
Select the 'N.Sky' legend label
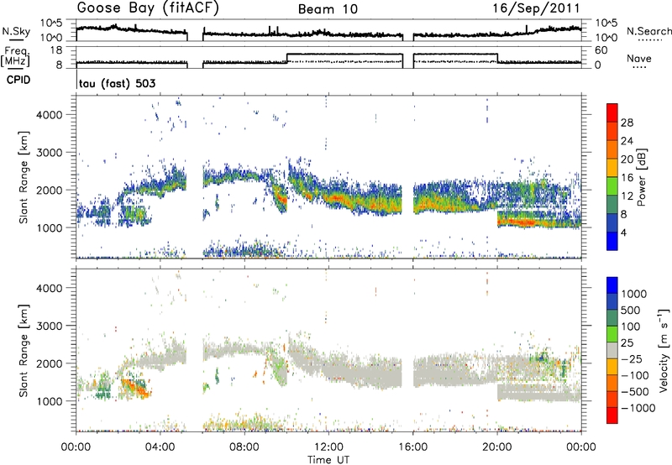click(x=16, y=31)
